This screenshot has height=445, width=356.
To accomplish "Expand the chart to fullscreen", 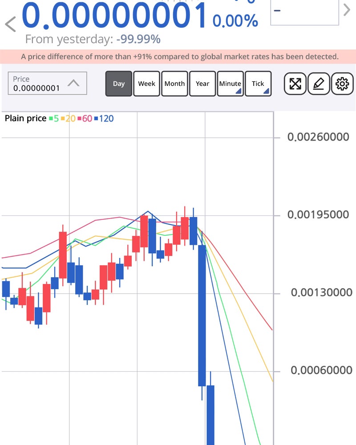I will (295, 84).
